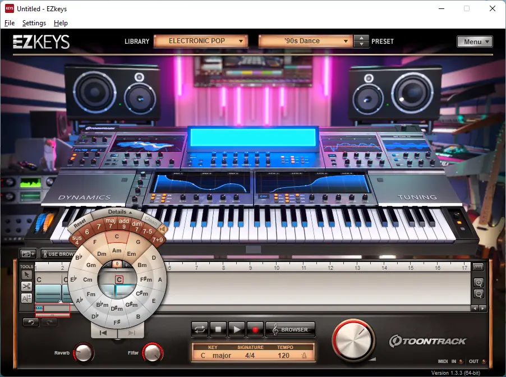506x377 pixels.
Task: Click the Reverb knob
Action: coord(84,352)
